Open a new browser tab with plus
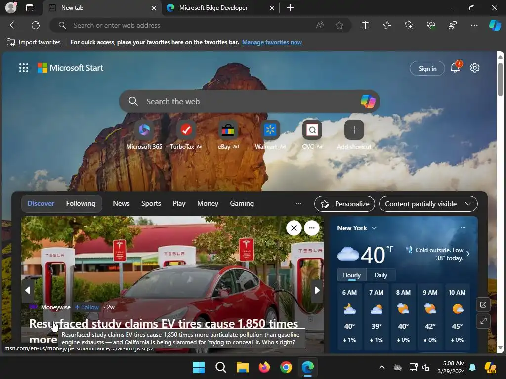 pos(290,8)
